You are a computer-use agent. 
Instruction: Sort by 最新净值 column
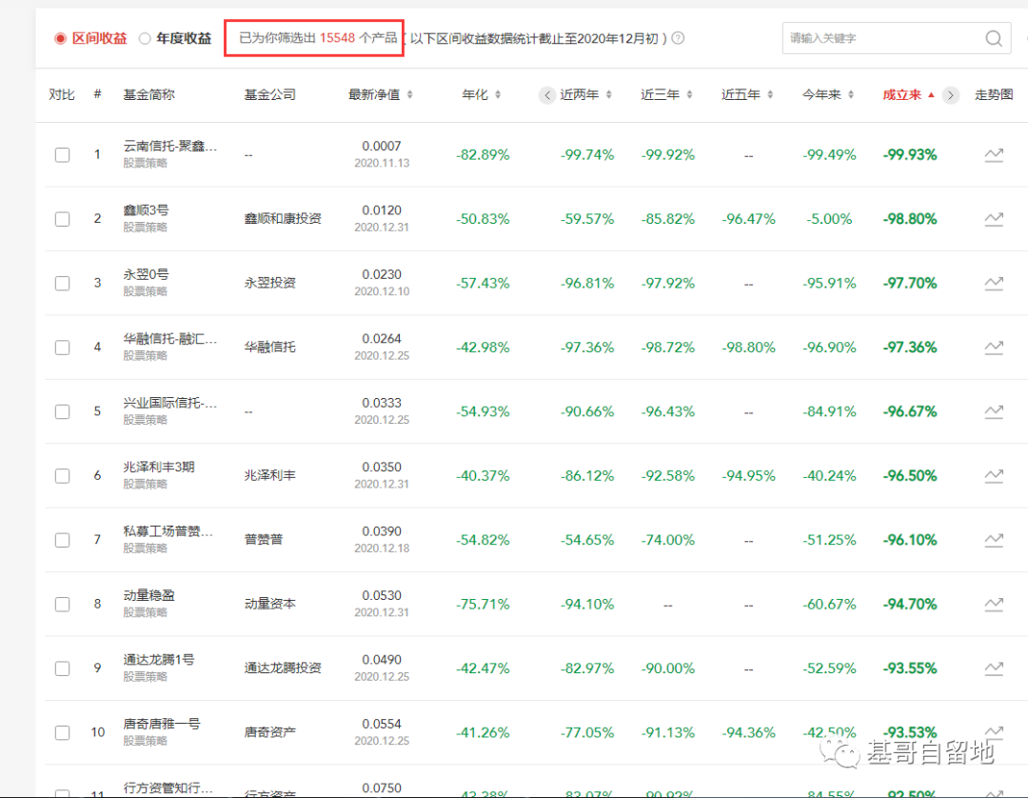[x=381, y=95]
